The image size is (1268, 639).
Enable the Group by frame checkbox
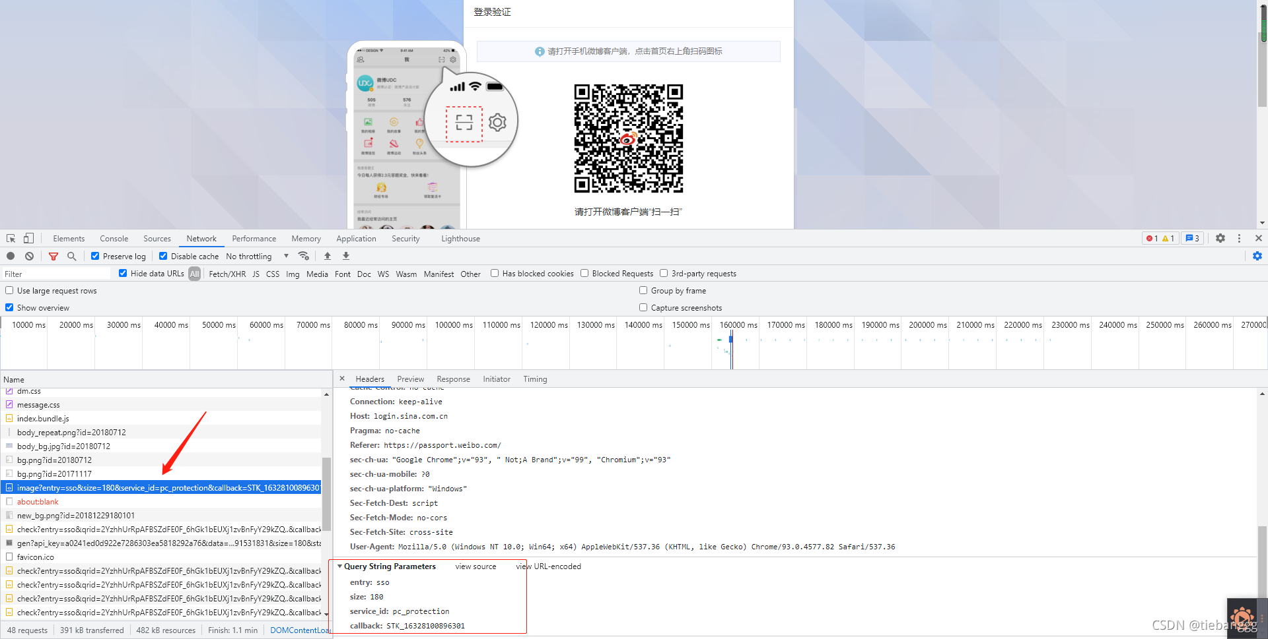point(643,290)
